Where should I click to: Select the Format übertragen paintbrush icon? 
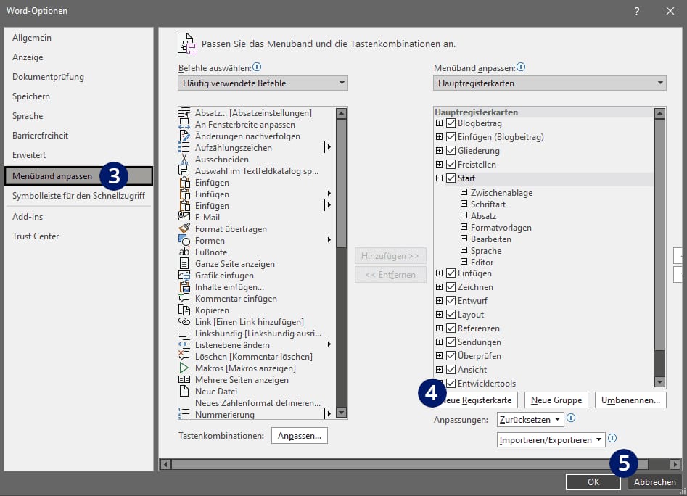pos(184,228)
